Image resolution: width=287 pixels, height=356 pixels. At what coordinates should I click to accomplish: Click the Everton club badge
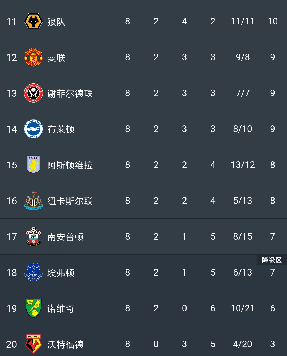(x=33, y=272)
